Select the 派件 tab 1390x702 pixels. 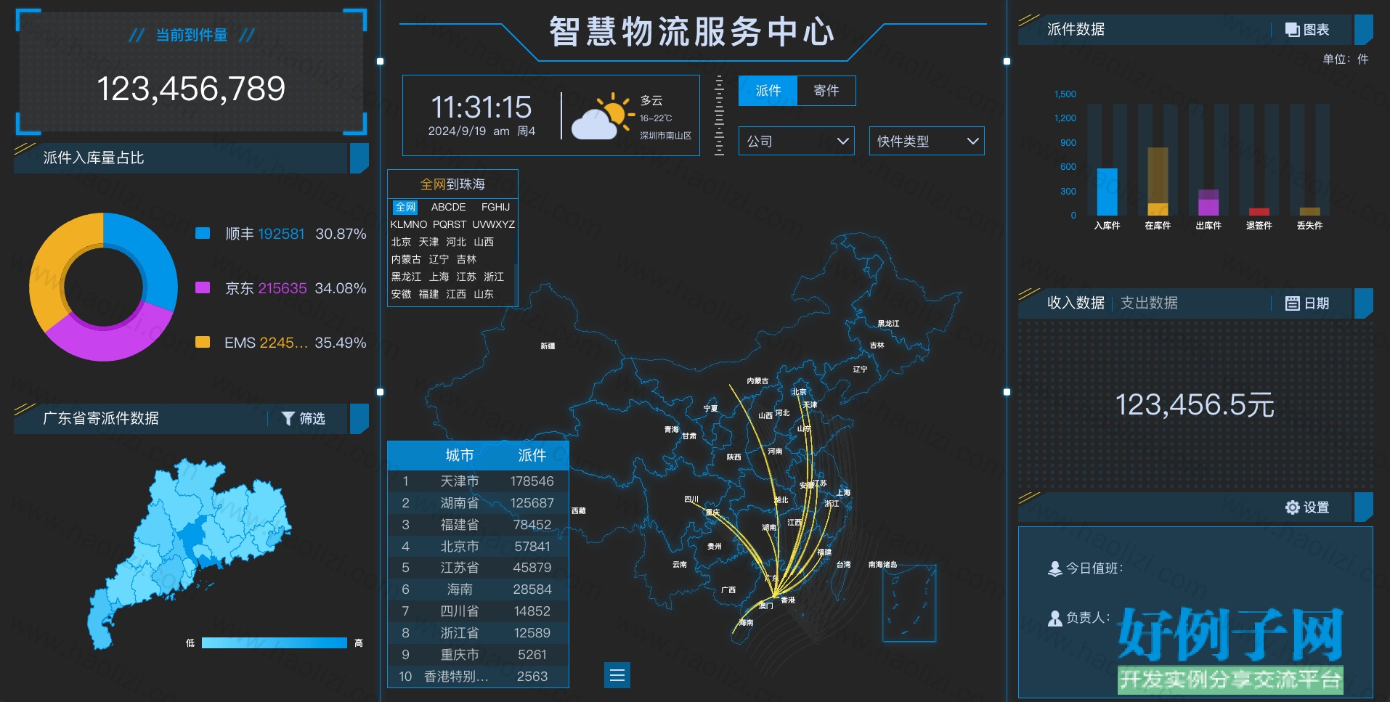point(768,91)
